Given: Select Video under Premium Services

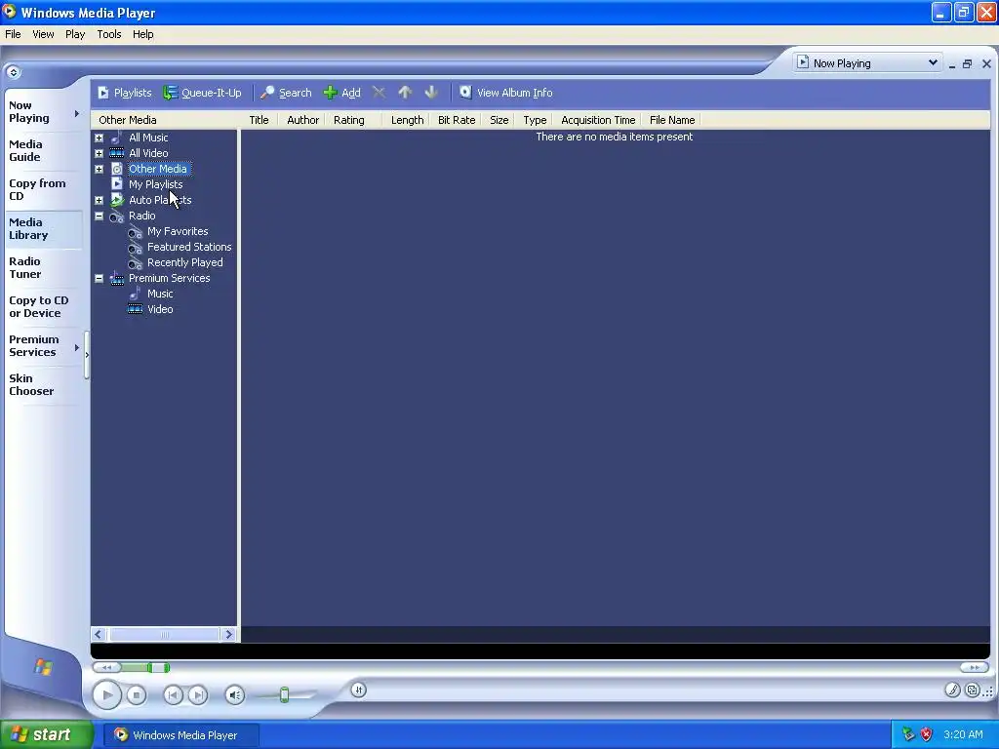Looking at the screenshot, I should point(160,309).
